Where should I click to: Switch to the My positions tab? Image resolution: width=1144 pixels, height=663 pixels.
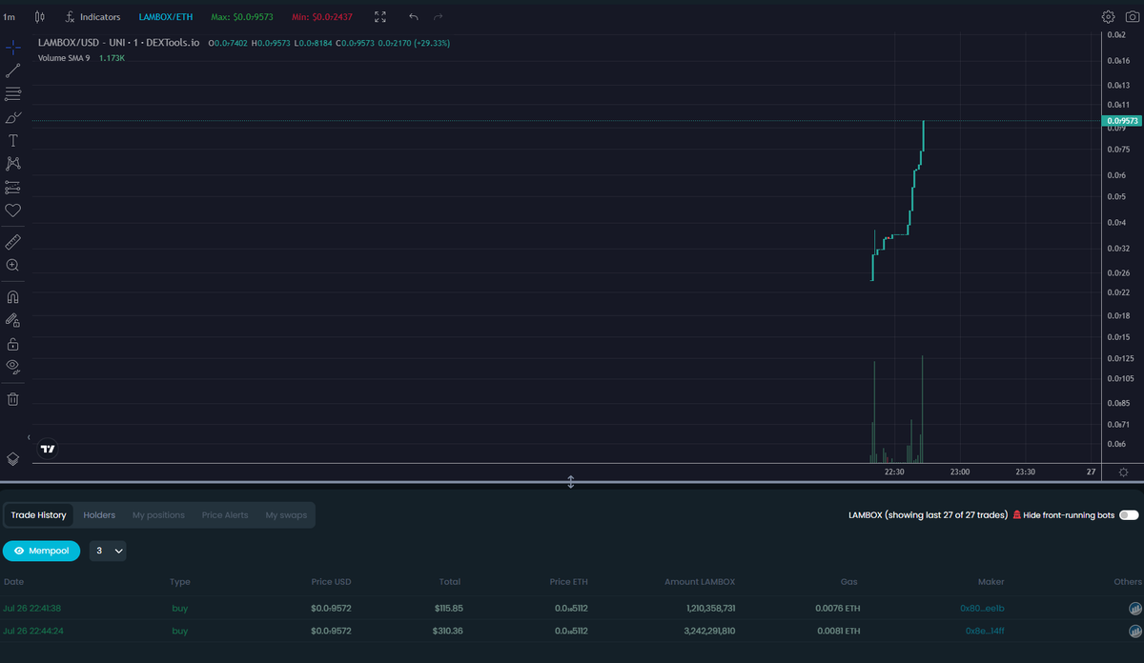point(158,515)
